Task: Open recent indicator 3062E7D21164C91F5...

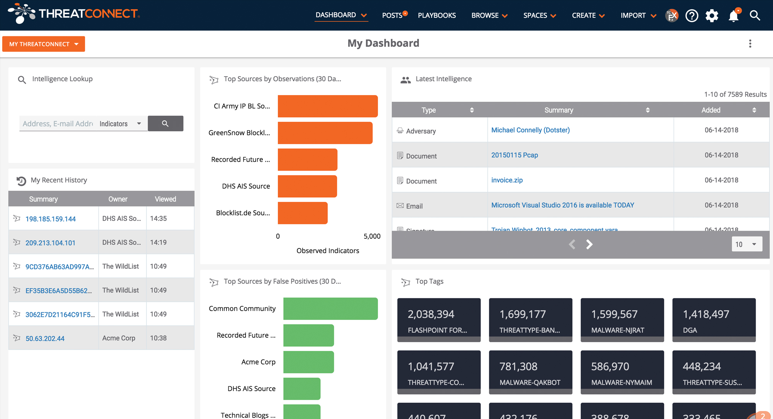Action: click(60, 315)
